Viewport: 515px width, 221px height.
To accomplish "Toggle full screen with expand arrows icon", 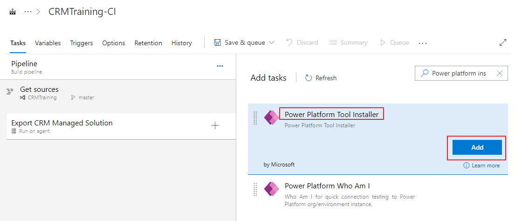I will coord(503,43).
